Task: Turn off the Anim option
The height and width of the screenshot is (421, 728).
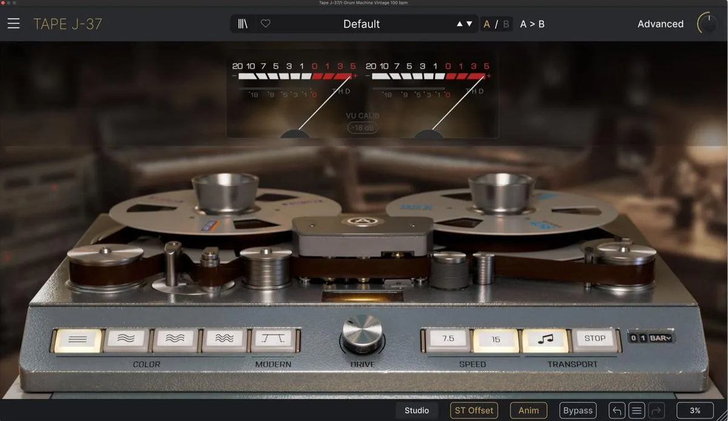Action: [528, 410]
